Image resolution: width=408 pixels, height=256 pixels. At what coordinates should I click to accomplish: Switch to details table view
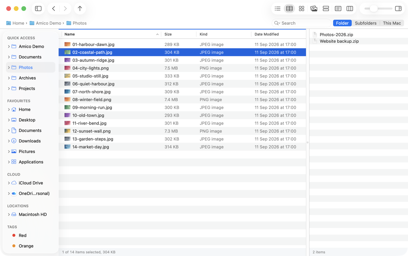tap(289, 9)
